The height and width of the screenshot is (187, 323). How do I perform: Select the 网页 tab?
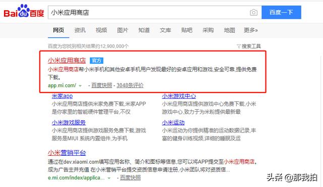59,30
